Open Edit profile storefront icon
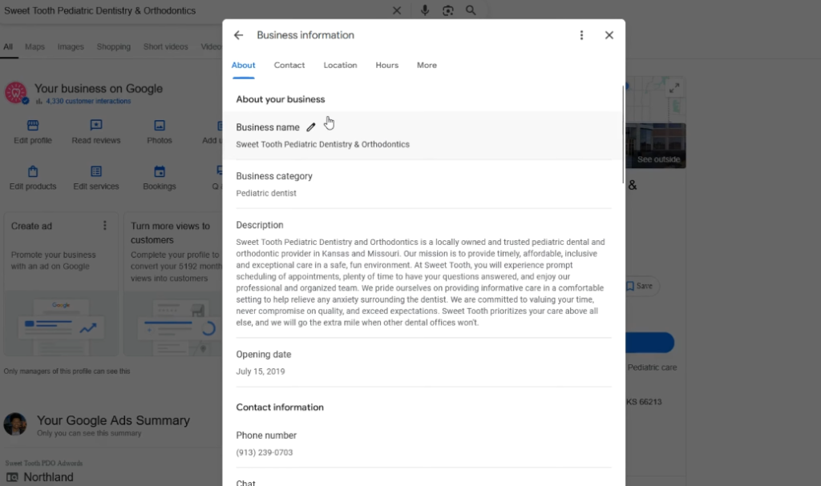This screenshot has width=821, height=486. coord(32,126)
